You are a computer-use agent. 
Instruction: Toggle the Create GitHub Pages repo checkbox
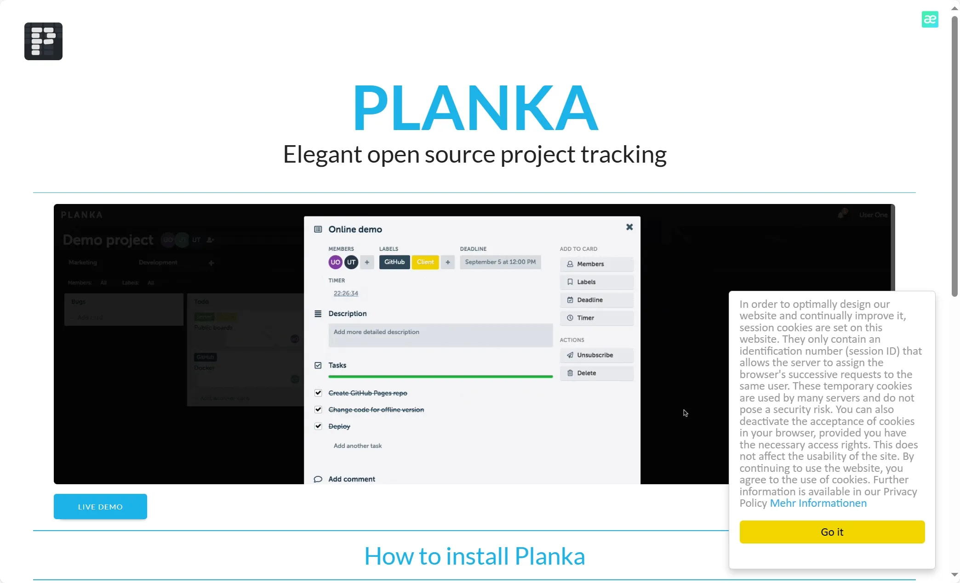coord(318,392)
